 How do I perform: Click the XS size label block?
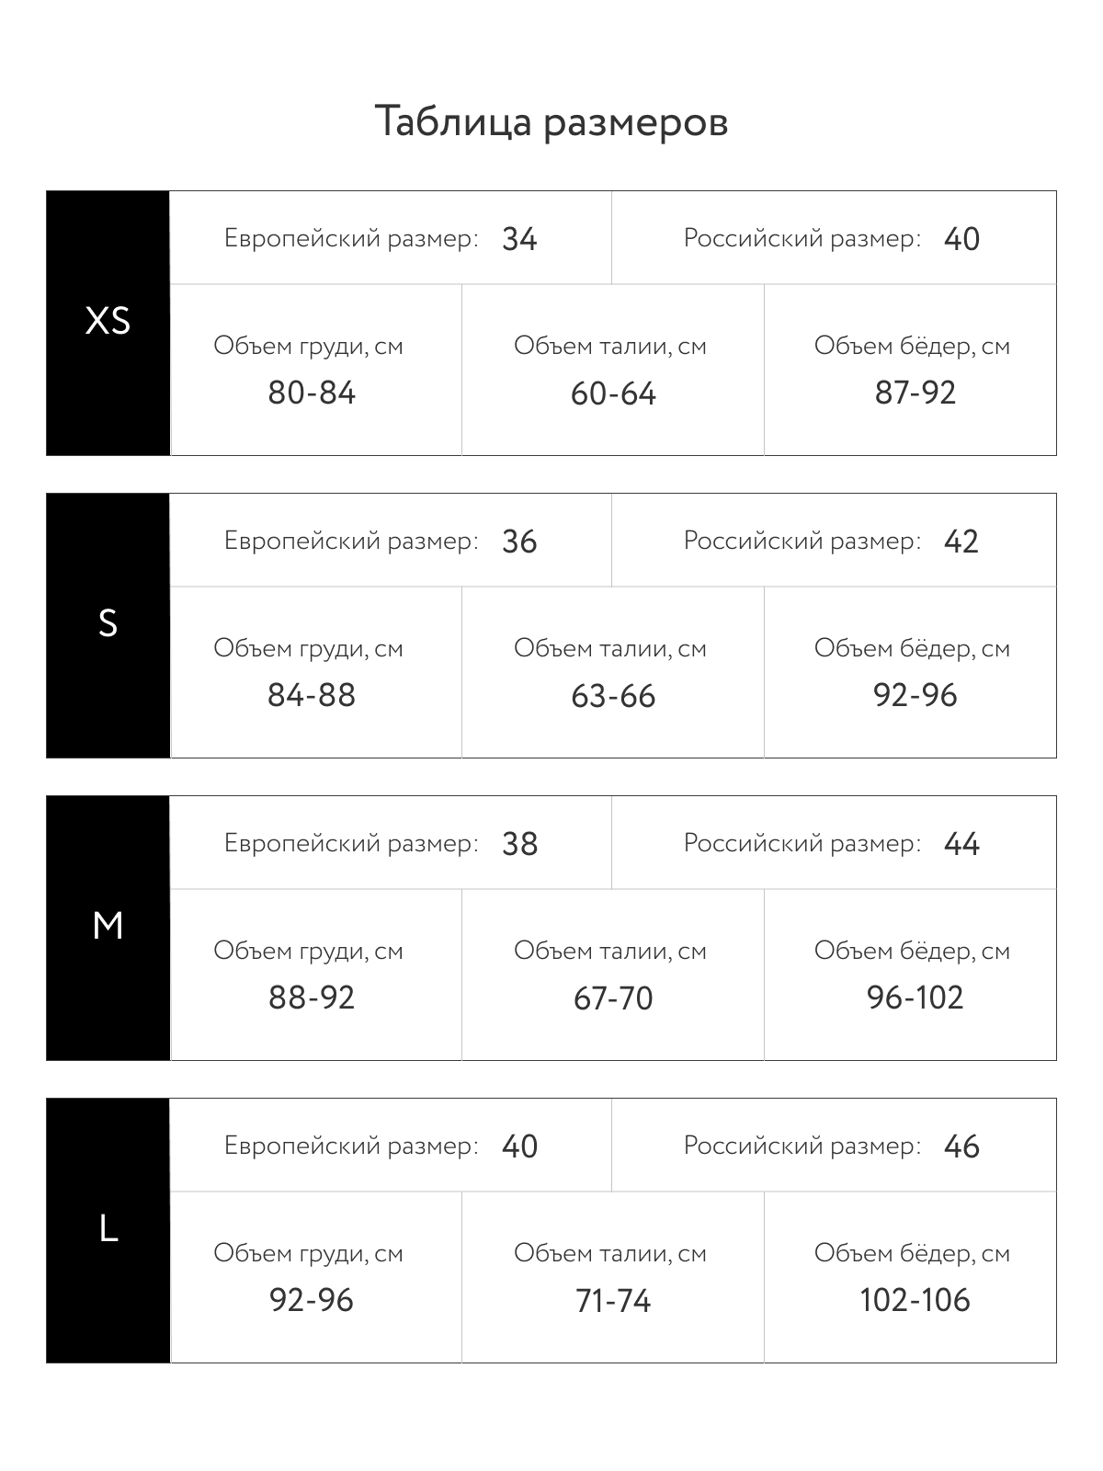coord(108,324)
